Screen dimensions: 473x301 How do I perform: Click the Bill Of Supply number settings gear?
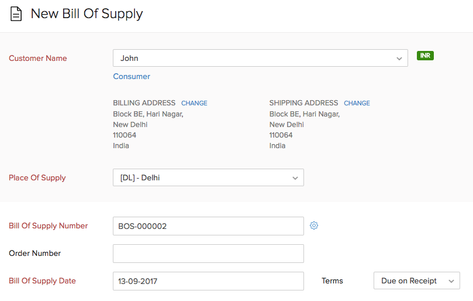[x=314, y=225]
